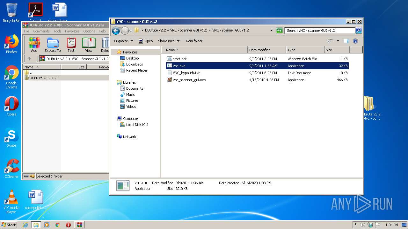Open Recycle Bin desktop icon
This screenshot has height=229, width=408.
tap(11, 13)
